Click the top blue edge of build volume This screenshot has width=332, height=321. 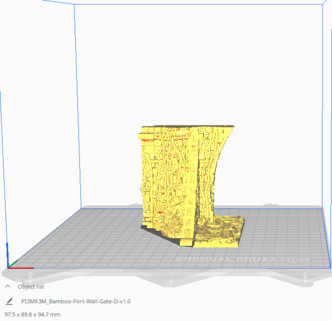[x=194, y=4]
